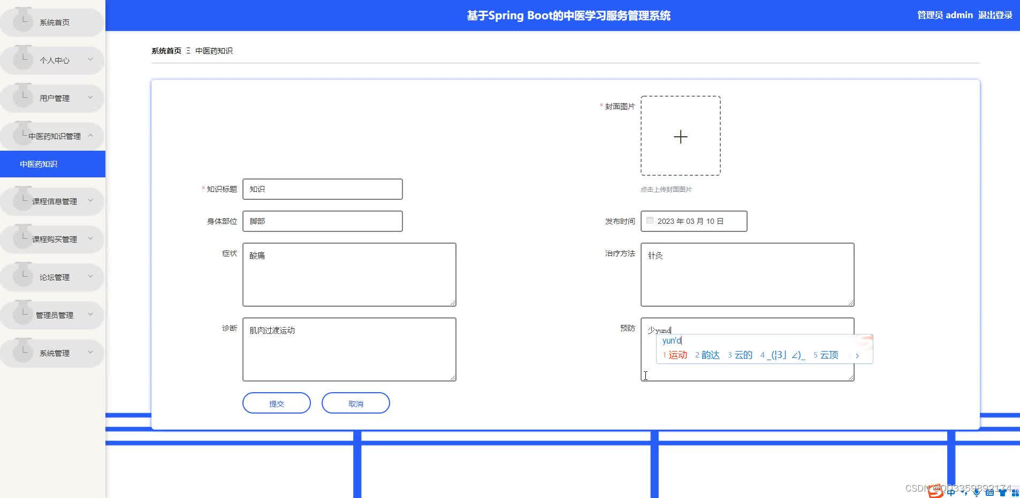Screen dimensions: 1020x498
Task: Expand the 系统管理 menu chevron
Action: point(90,352)
